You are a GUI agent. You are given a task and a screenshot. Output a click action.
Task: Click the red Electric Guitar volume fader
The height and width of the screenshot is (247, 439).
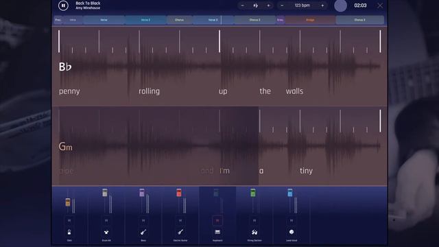(179, 193)
